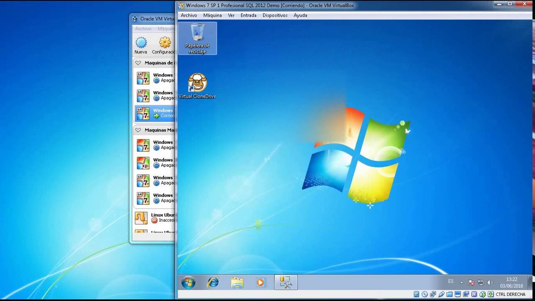Click the VirtualBox logo in Manager title bar
The width and height of the screenshot is (535, 301).
[135, 19]
